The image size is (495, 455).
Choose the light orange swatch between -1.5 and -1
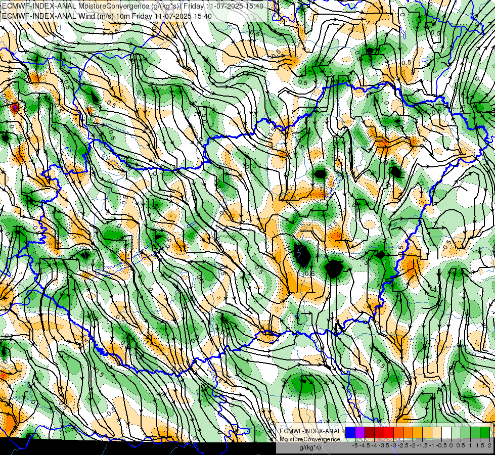[427, 432]
